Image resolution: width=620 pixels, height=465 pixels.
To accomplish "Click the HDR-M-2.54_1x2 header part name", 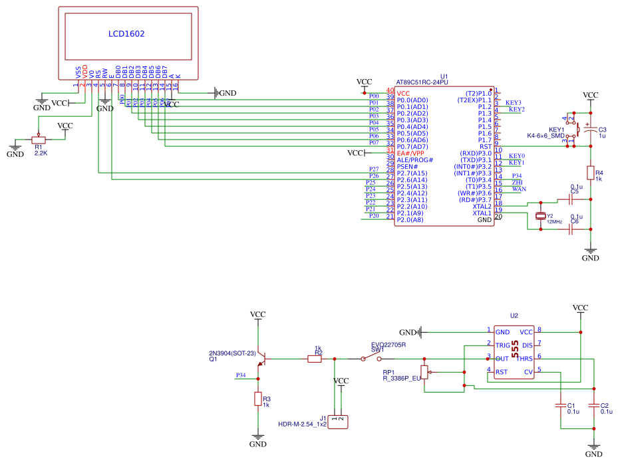I will coord(302,424).
